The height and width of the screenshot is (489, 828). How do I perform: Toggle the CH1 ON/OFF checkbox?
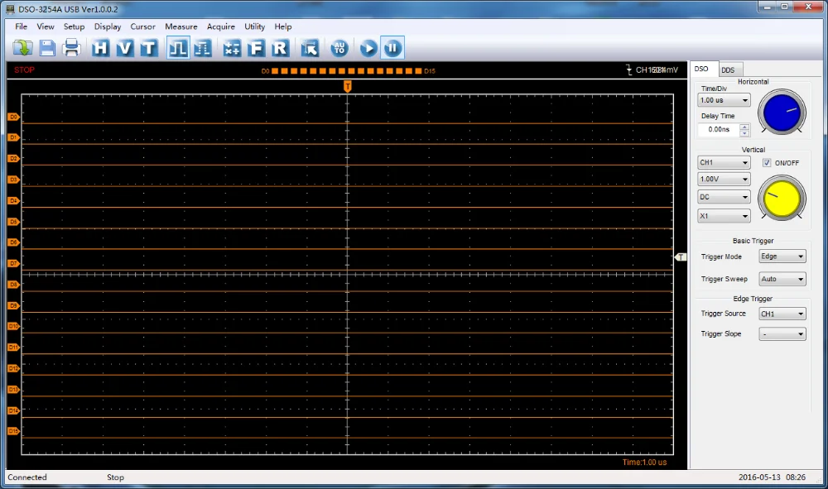(x=767, y=162)
